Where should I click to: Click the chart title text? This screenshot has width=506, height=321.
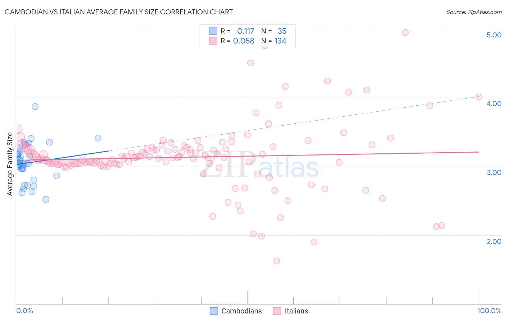pos(118,12)
